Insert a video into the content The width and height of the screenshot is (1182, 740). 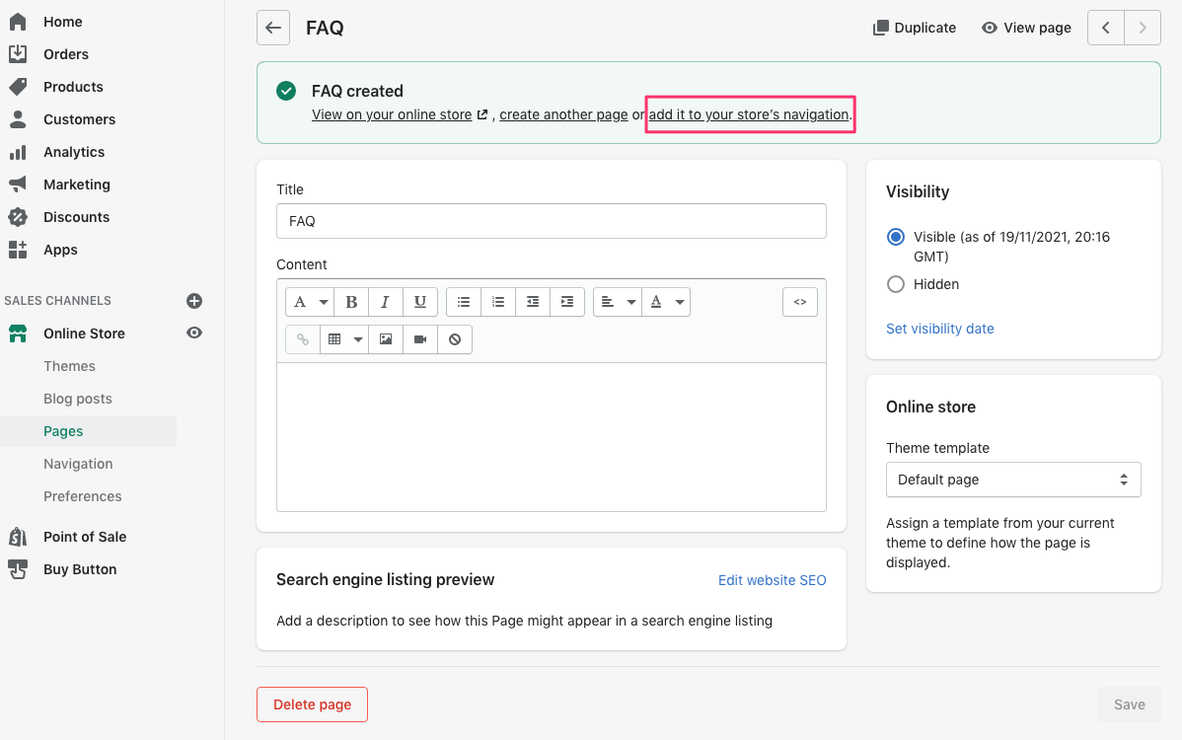[x=418, y=338]
